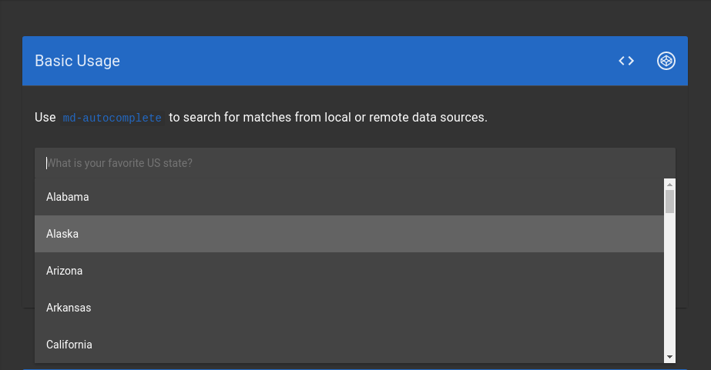The height and width of the screenshot is (370, 711).
Task: Open the view source code icon
Action: (626, 61)
